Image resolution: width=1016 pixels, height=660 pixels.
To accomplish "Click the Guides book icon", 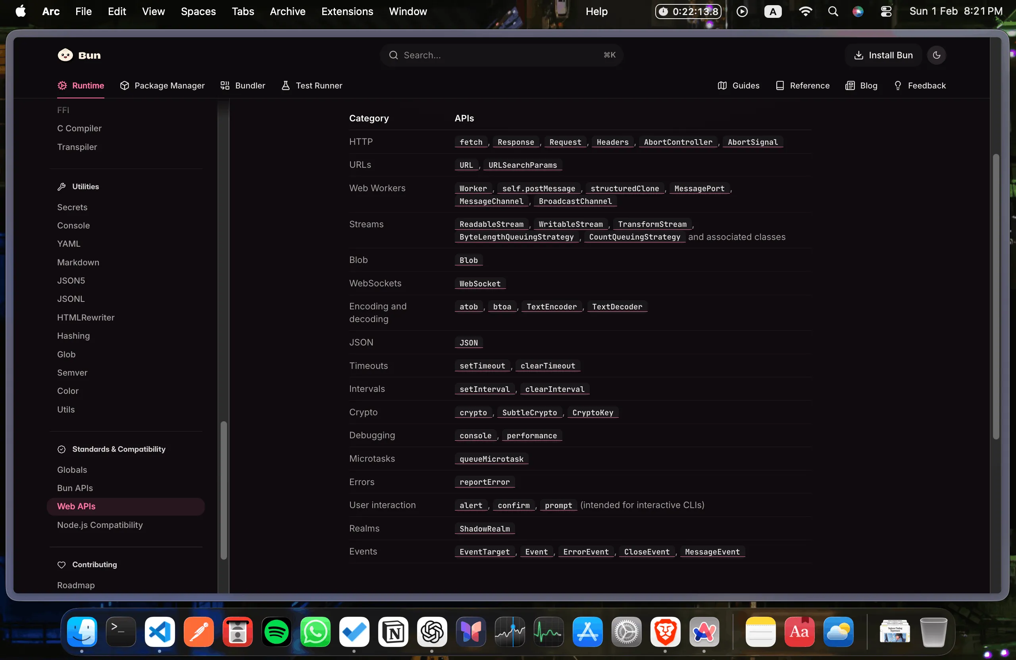I will coord(722,85).
